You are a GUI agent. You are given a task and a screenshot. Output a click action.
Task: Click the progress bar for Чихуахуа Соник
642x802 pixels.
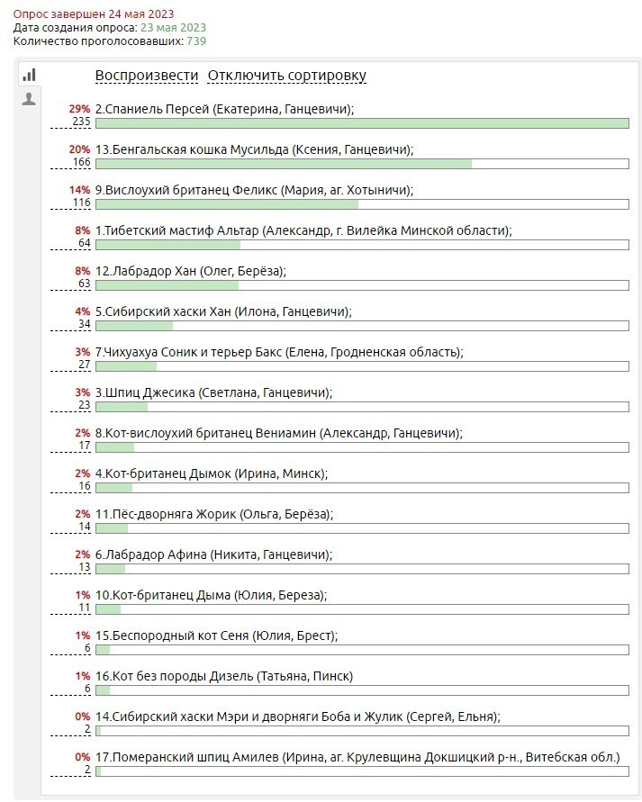click(x=362, y=366)
